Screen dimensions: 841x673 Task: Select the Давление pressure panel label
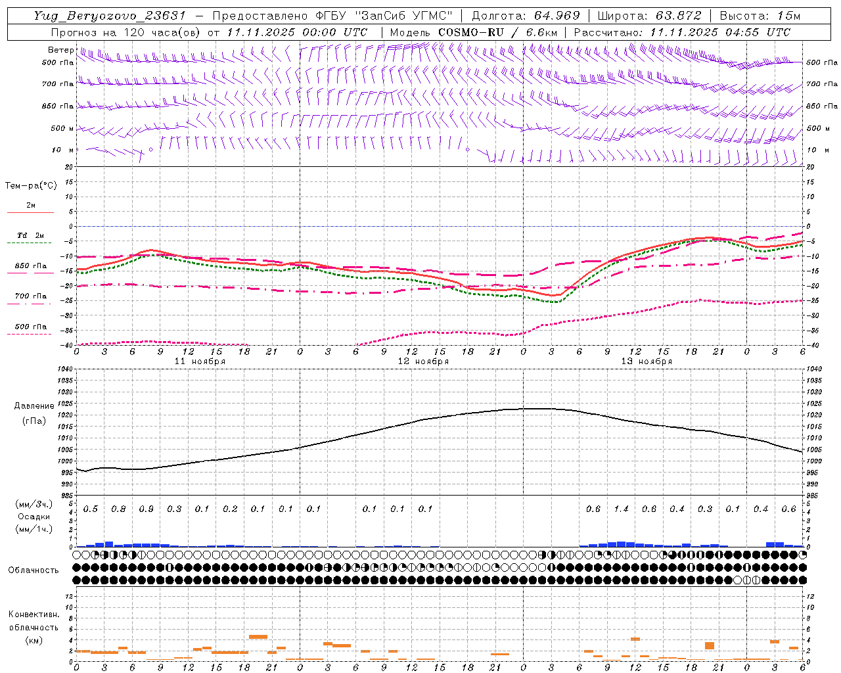point(34,406)
